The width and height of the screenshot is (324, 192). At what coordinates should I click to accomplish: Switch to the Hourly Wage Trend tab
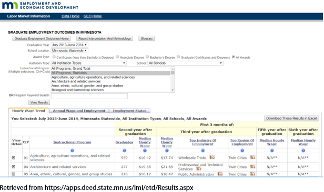coord(28,111)
